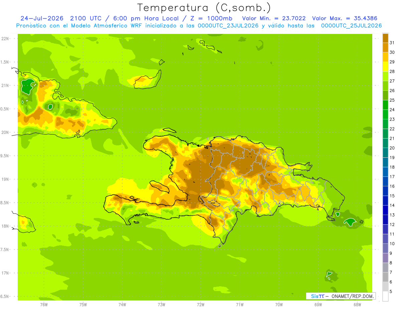Click the legend value label "22"
Viewport: 401px width, 309px height.
[x=392, y=129]
